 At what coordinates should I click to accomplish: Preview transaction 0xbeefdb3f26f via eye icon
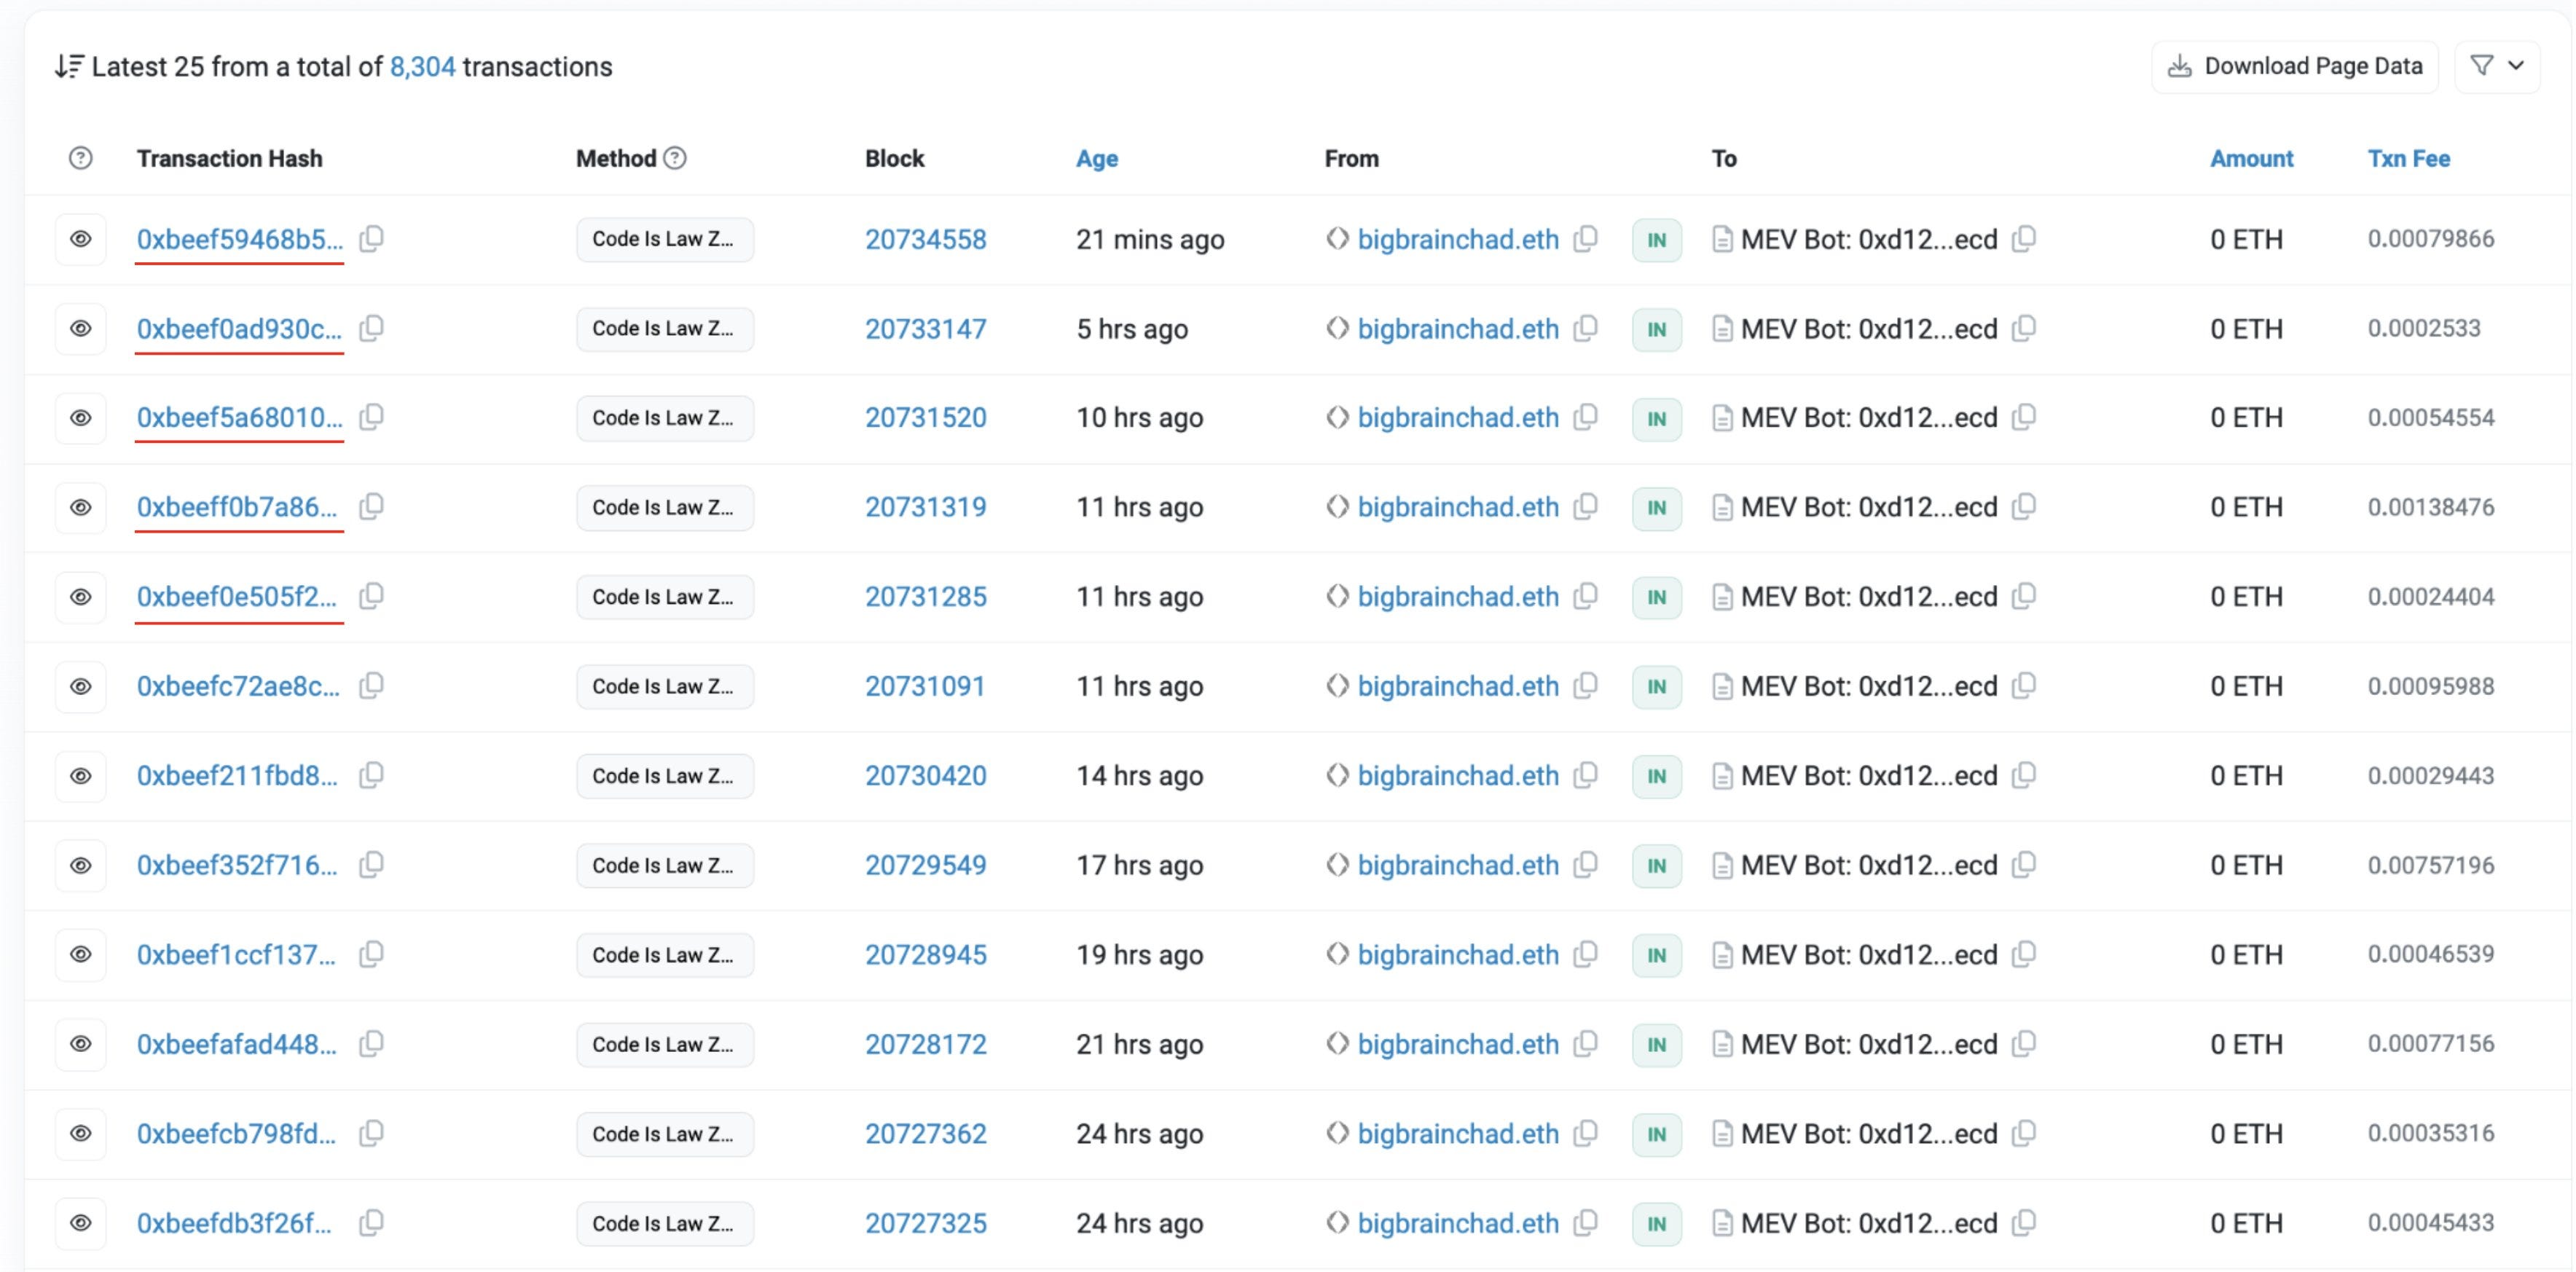(81, 1223)
